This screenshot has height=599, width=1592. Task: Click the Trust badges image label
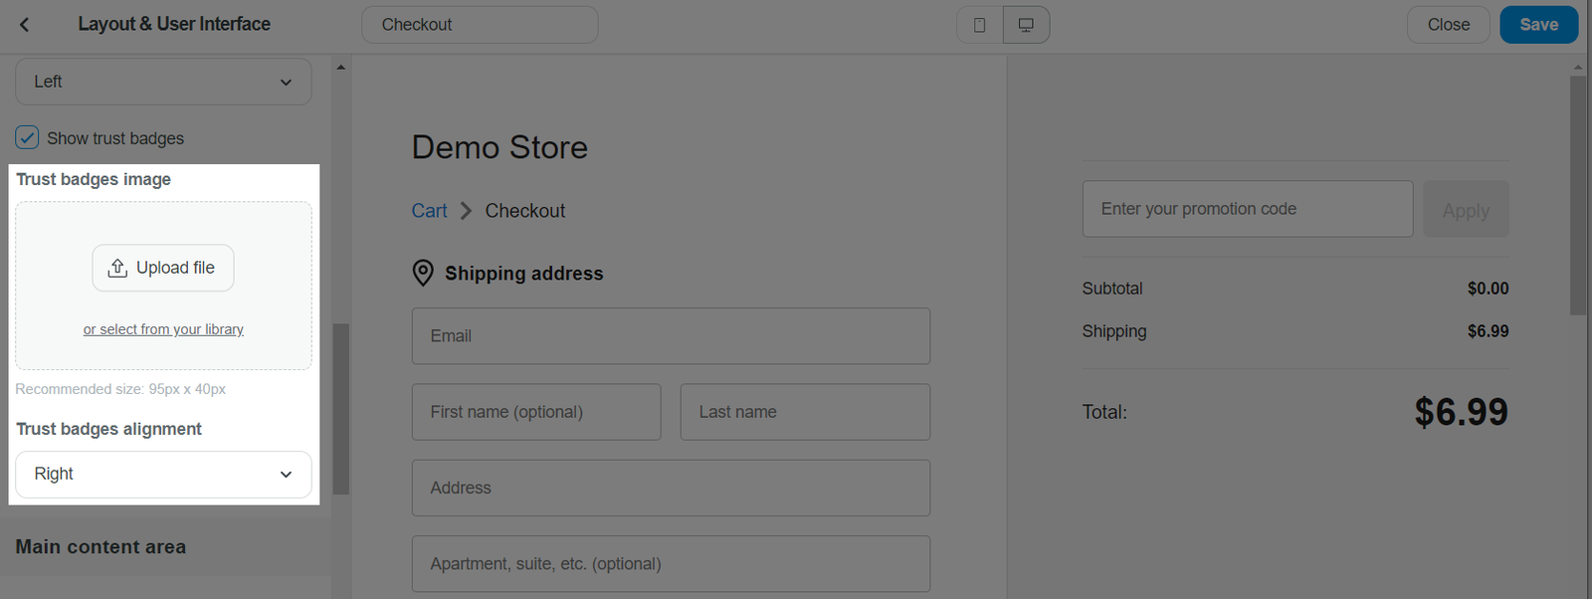pyautogui.click(x=94, y=179)
